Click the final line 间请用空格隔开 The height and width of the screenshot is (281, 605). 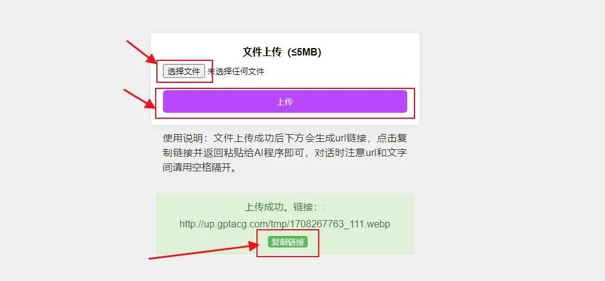pos(199,168)
